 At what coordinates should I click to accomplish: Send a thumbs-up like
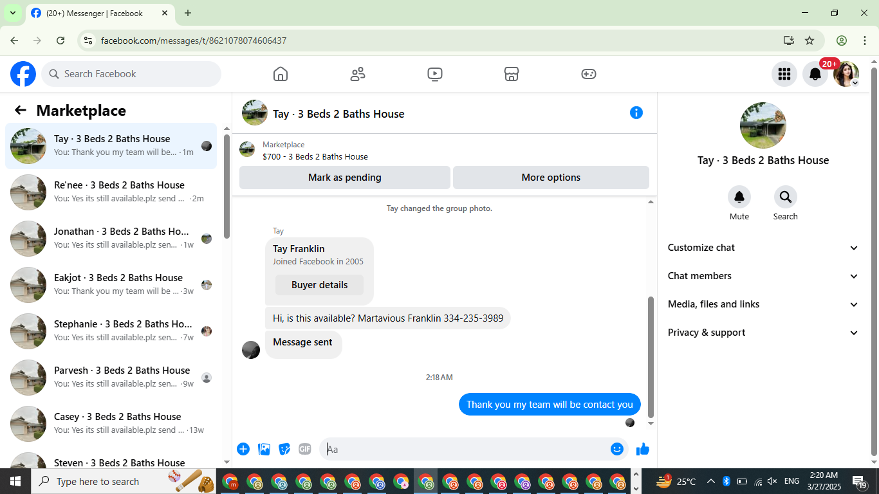tap(643, 449)
